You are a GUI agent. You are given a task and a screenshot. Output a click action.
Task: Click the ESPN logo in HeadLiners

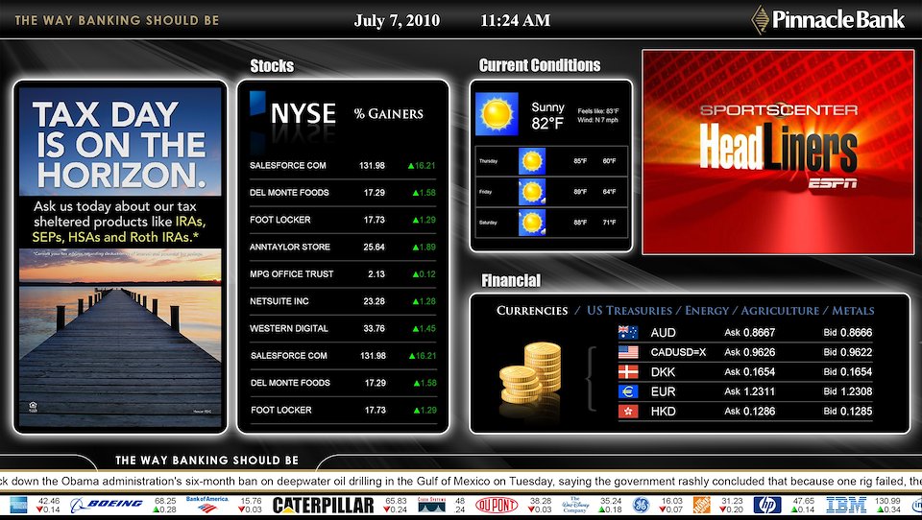(832, 183)
